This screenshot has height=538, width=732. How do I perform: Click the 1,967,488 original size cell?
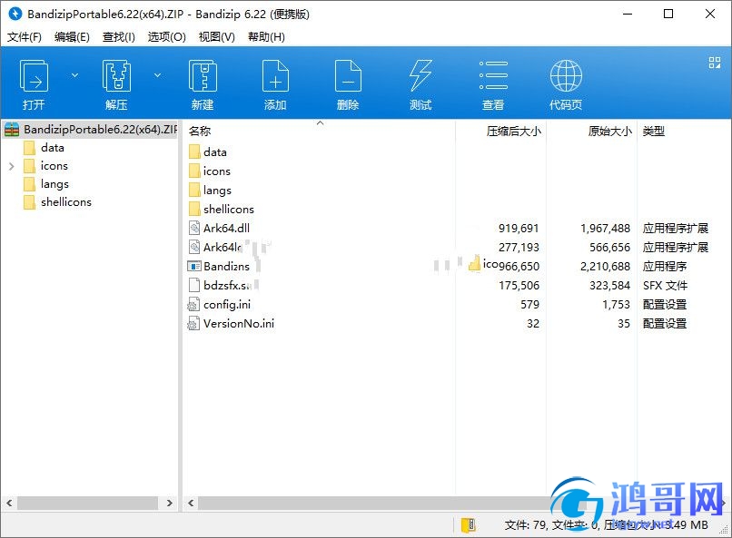[606, 229]
